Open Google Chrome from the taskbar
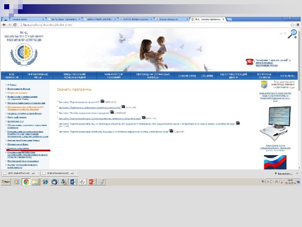The width and height of the screenshot is (302, 227). (x=26, y=182)
